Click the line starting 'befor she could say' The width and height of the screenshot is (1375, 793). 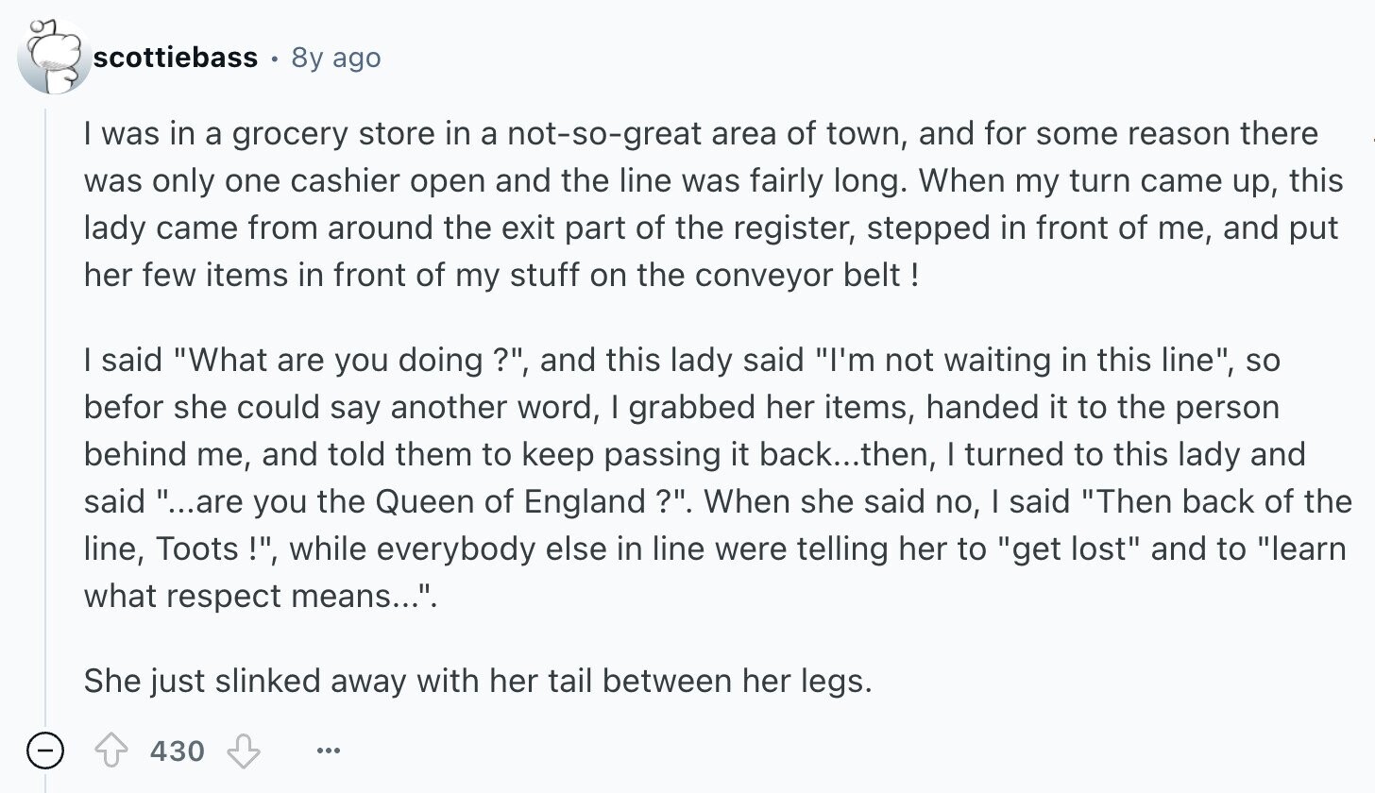682,407
